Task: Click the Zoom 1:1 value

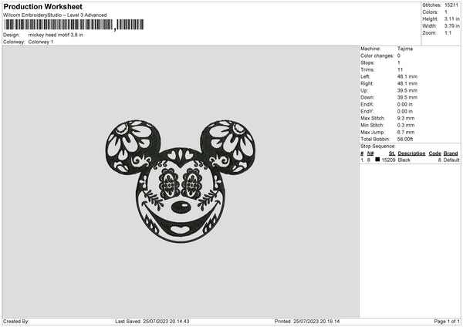Action: [448, 32]
